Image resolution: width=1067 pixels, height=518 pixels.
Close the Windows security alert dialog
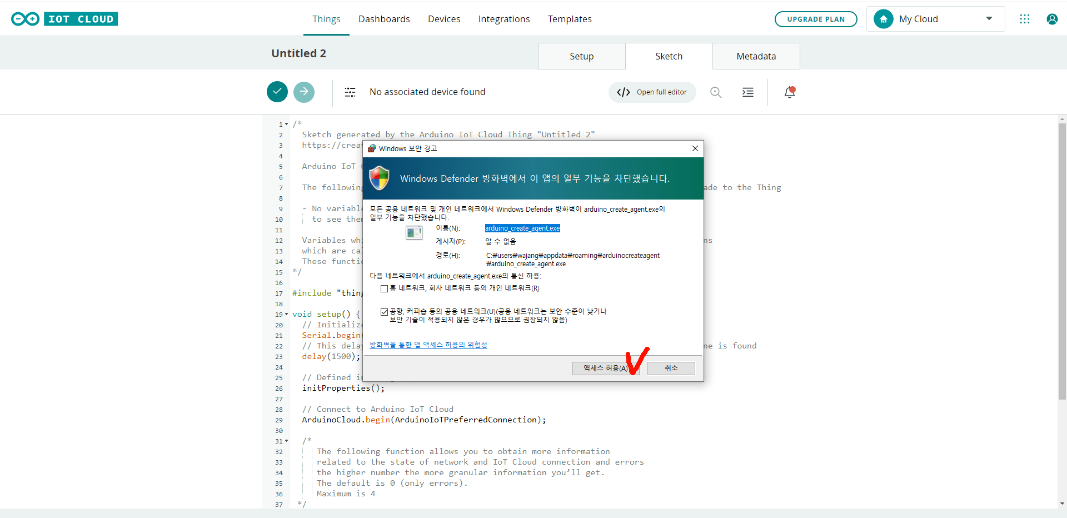[695, 148]
